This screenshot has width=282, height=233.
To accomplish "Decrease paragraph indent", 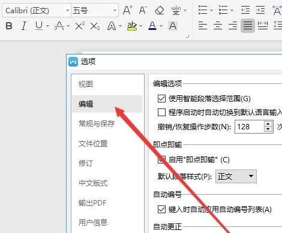I will pyautogui.click(x=245, y=10).
